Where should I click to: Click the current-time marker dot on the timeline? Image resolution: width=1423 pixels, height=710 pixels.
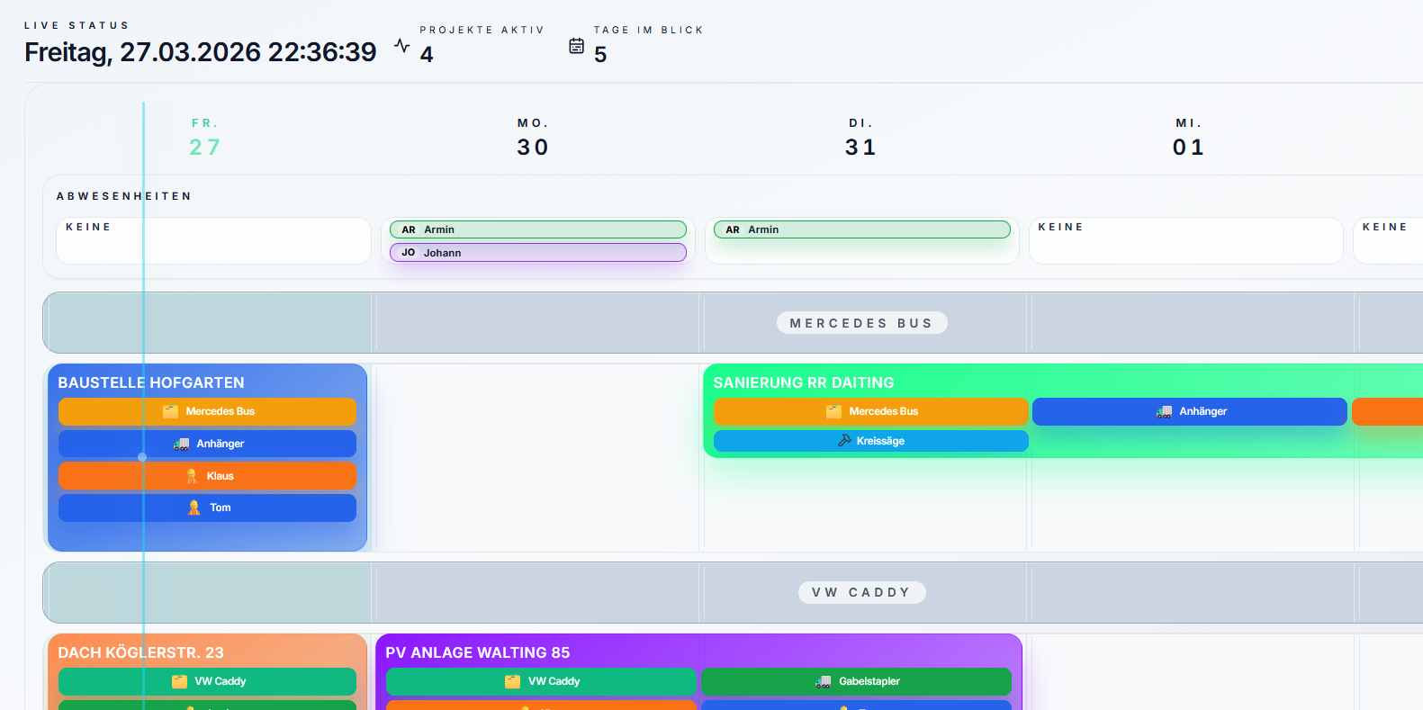click(142, 457)
